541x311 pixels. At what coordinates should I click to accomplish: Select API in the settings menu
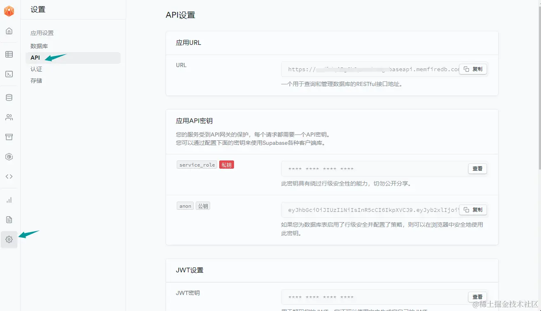[x=73, y=58]
